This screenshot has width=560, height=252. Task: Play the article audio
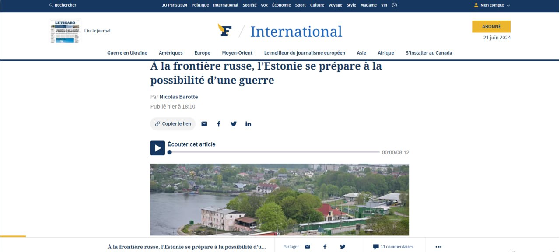pos(157,148)
